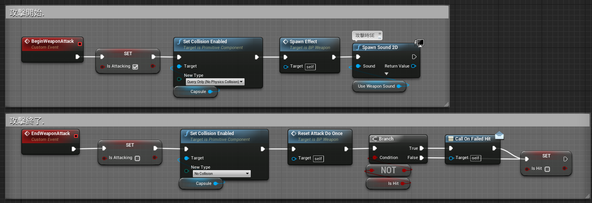Viewport: 592px width, 203px height.
Task: Click the exec output pin of Spawn Effect
Action: pyautogui.click(x=334, y=57)
